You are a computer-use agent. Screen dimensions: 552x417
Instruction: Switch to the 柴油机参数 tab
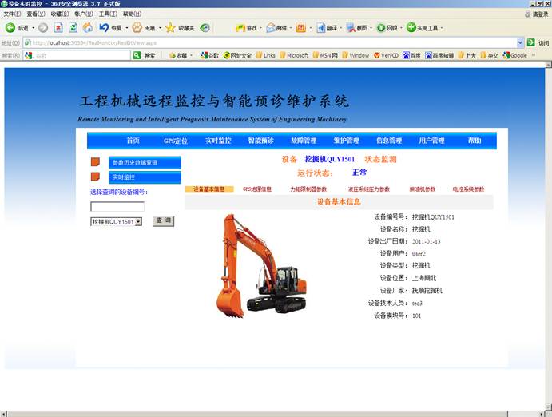(422, 189)
